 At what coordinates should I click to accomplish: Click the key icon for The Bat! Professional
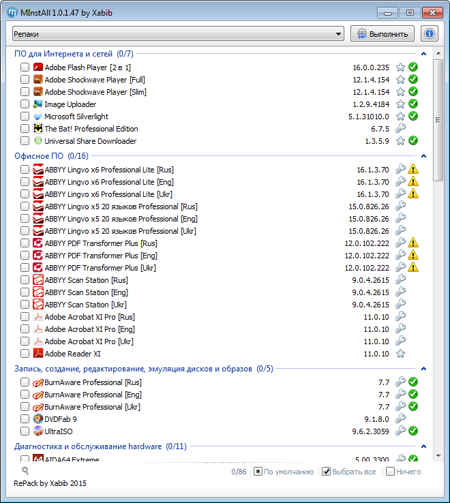pyautogui.click(x=400, y=128)
